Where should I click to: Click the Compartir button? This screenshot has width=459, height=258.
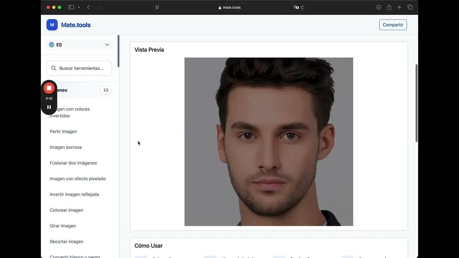click(x=393, y=25)
